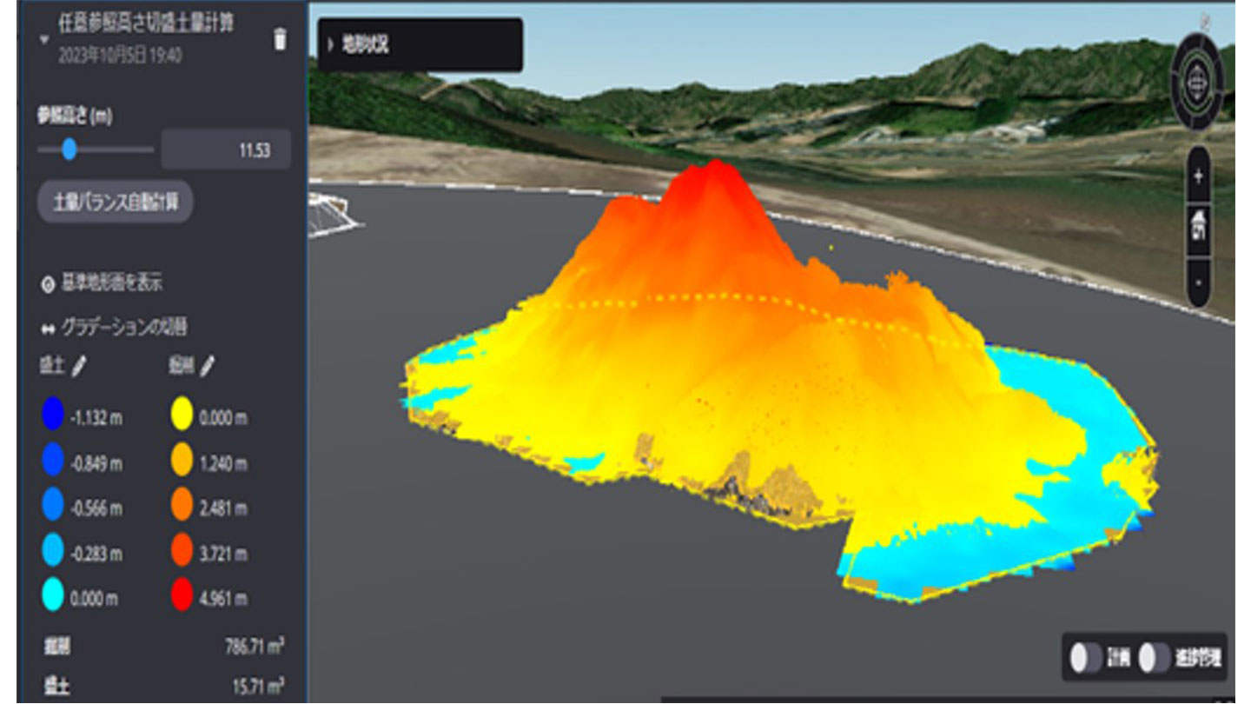Click the reference height field showing 11.53
The image size is (1251, 704).
click(226, 150)
